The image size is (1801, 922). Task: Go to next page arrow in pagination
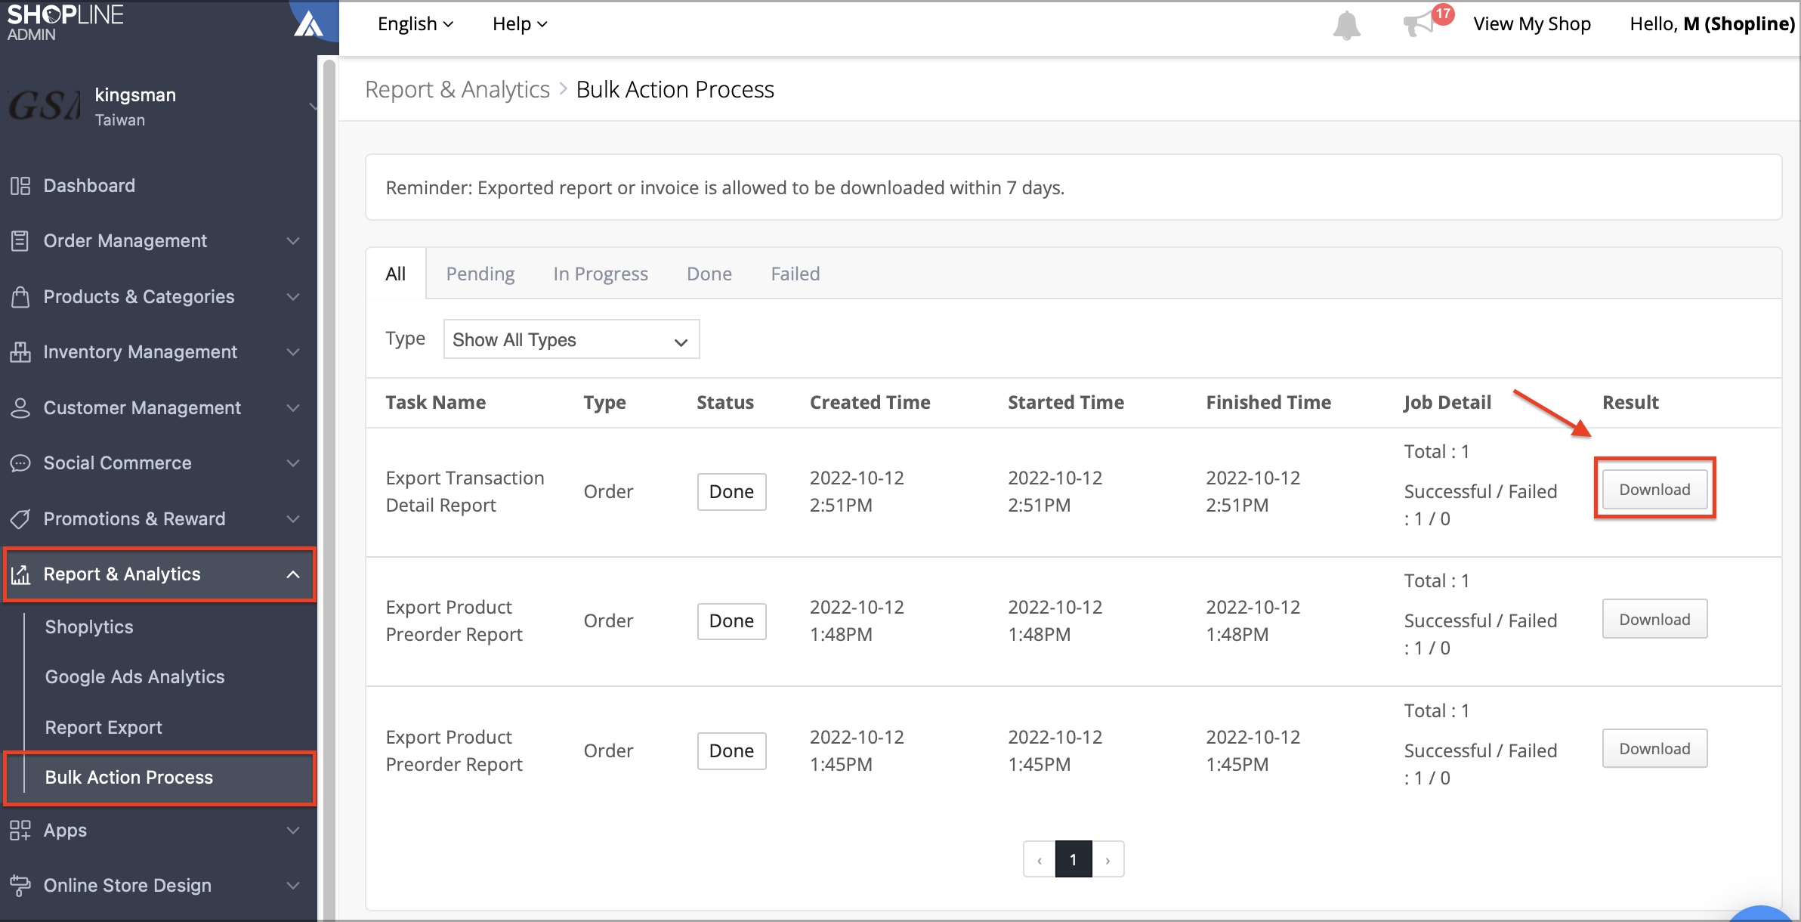tap(1107, 859)
